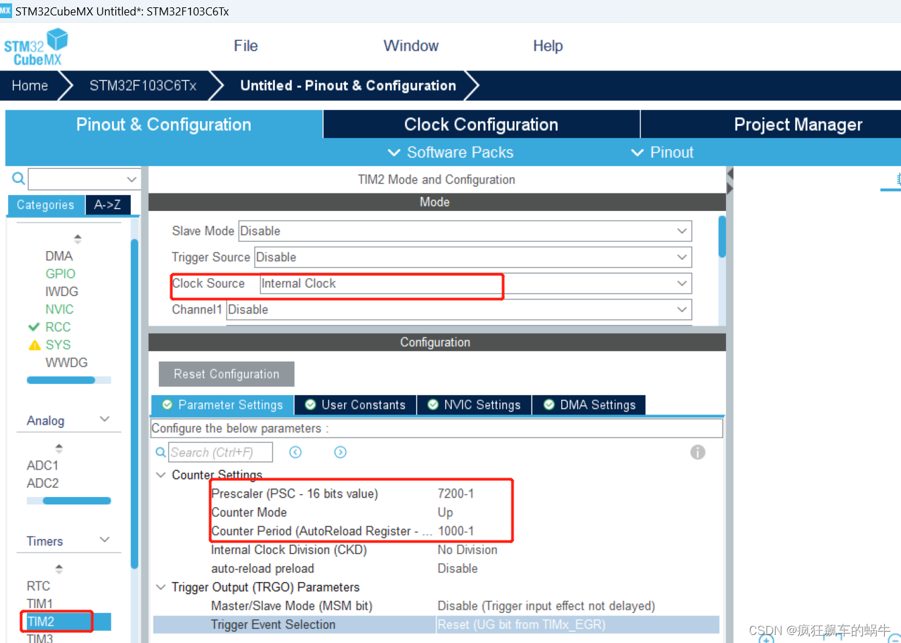Screen dimensions: 901x643
Task: Click the sort arrows above ADC1
Action: (59, 448)
